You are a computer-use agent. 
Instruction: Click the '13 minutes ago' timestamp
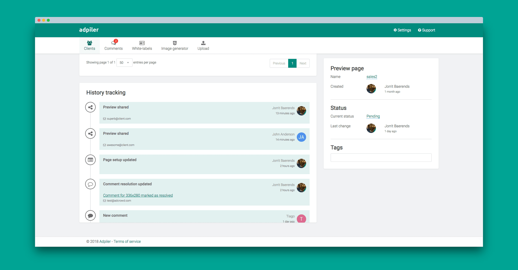click(x=285, y=113)
